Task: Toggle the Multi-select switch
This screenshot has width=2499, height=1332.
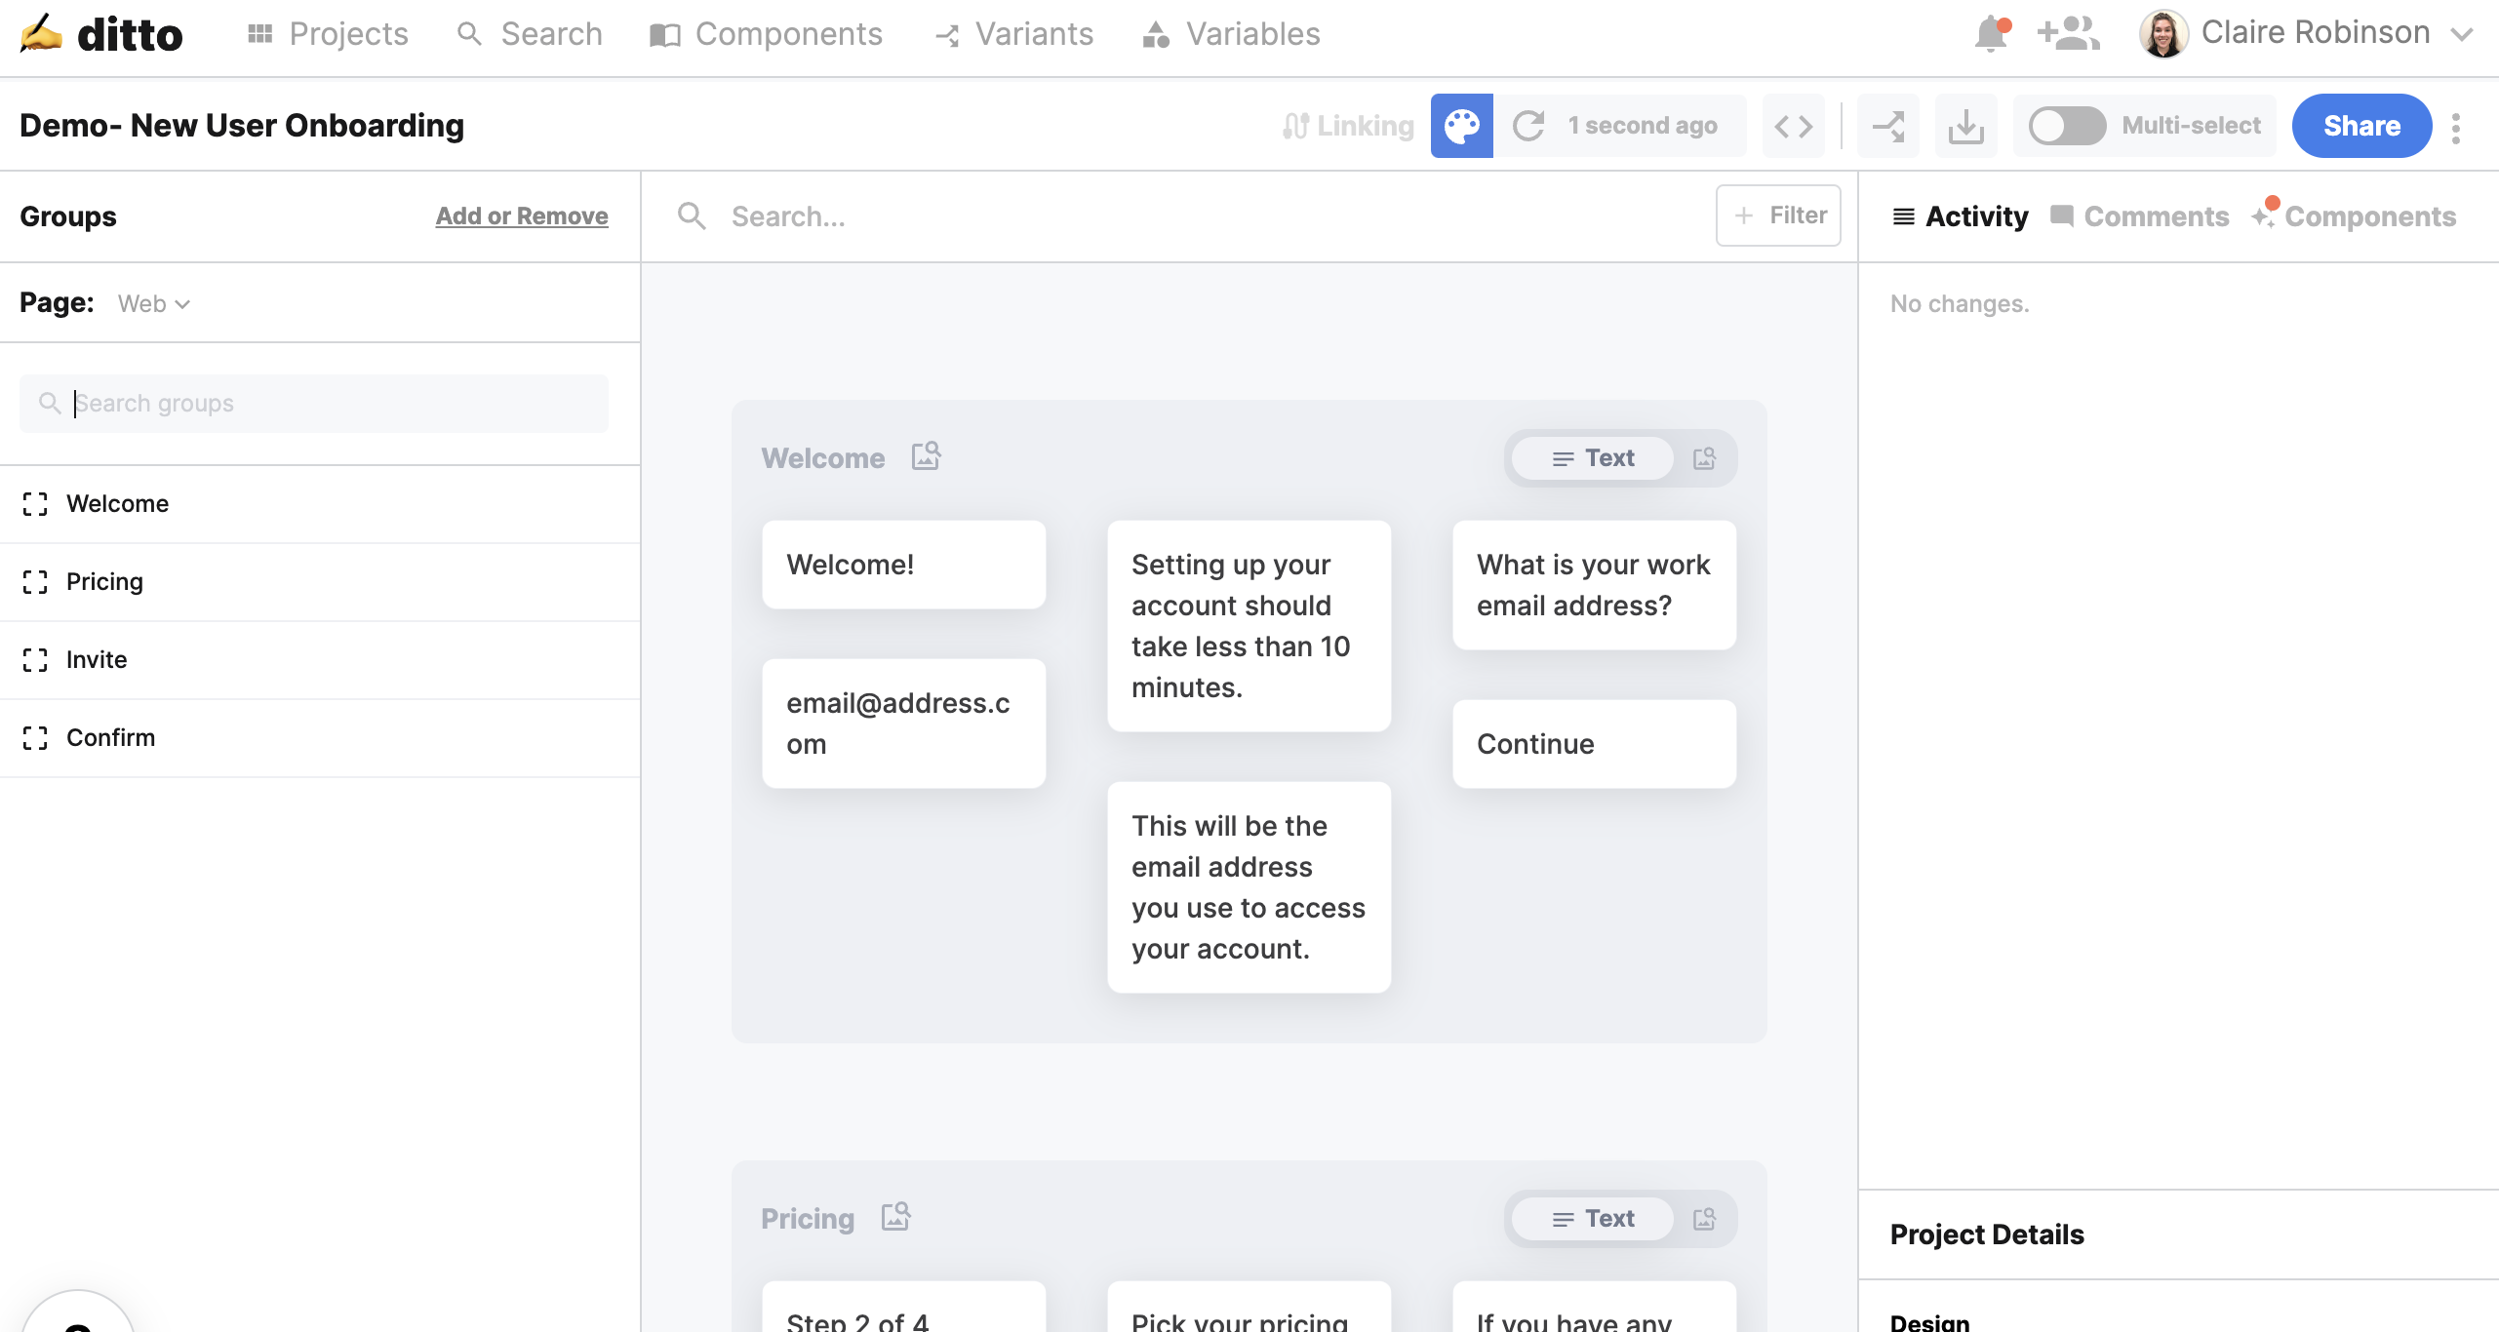Action: click(x=2066, y=126)
